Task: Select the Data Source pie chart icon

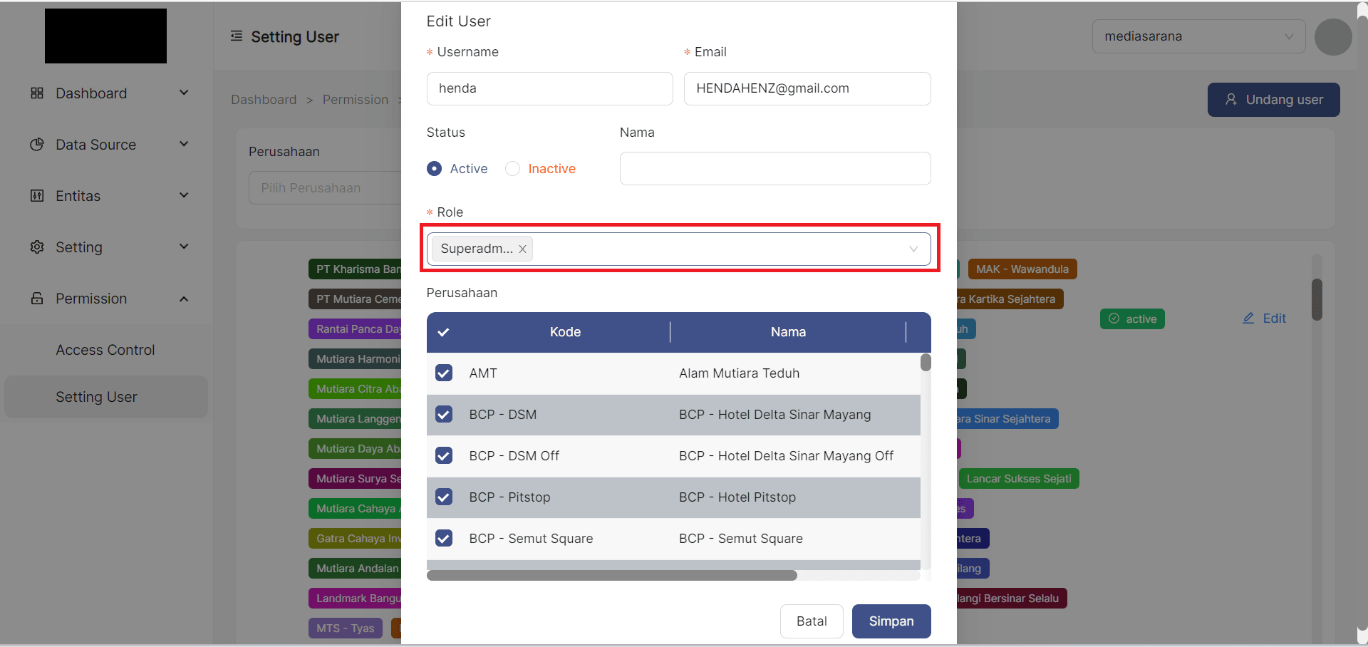Action: 36,144
